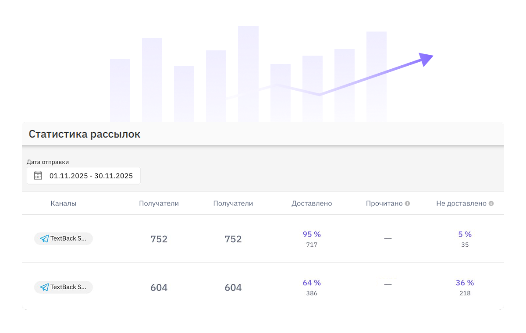Click the Не доставлено column header label

point(461,204)
